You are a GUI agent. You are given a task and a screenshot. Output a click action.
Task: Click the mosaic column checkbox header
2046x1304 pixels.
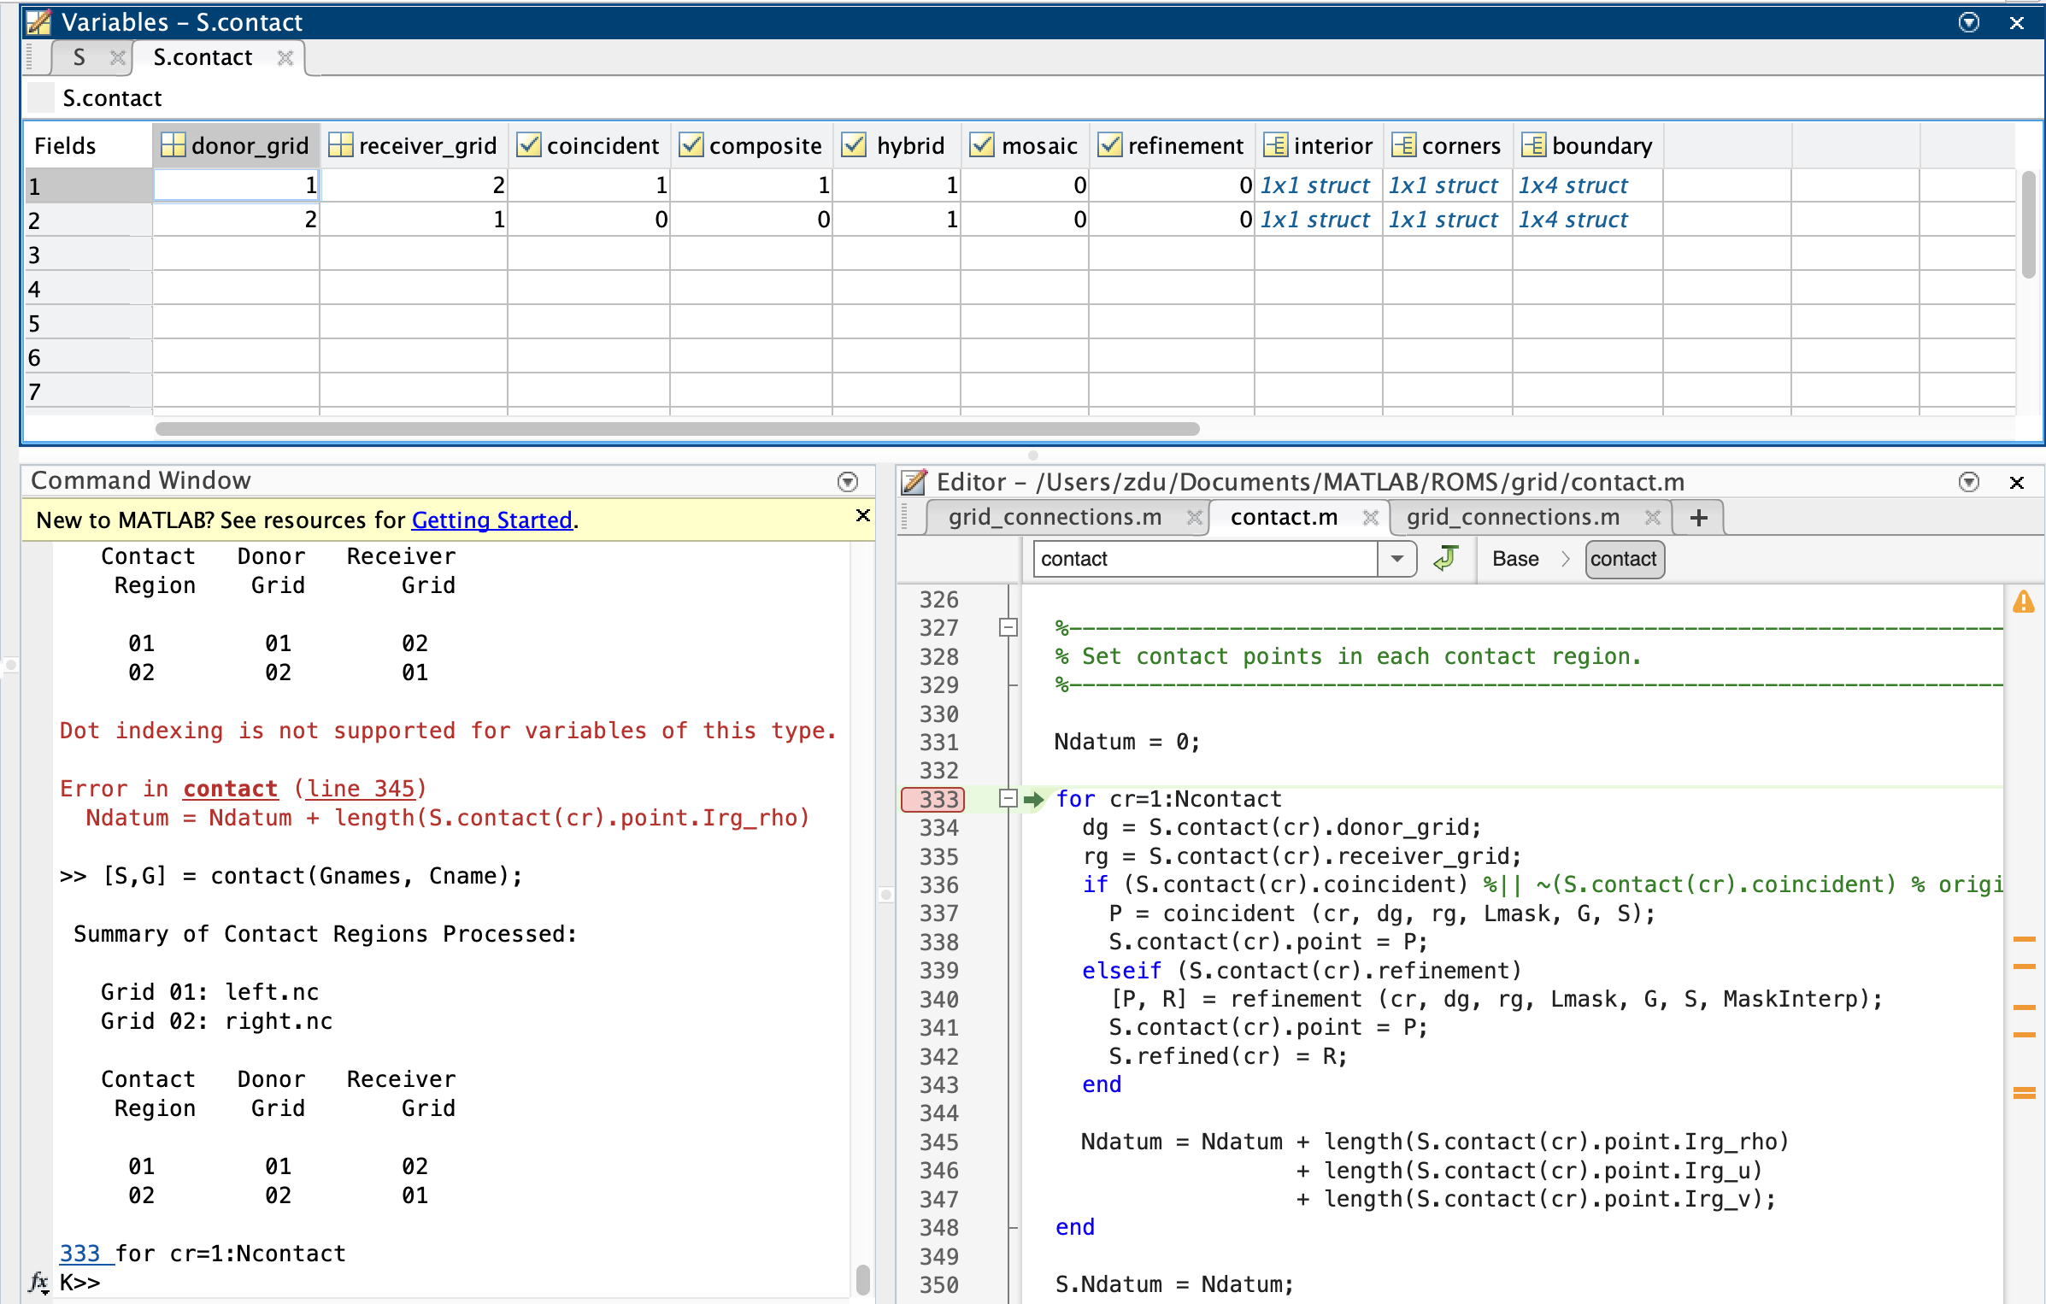[x=982, y=145]
